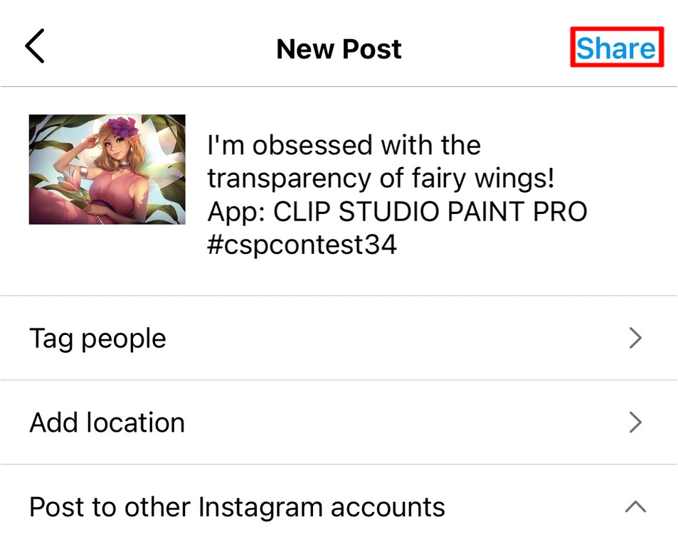The height and width of the screenshot is (544, 678).
Task: Click the caption line "I'm obsessed with the"
Action: click(x=344, y=146)
